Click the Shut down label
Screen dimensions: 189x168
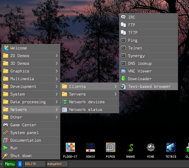tap(21, 156)
